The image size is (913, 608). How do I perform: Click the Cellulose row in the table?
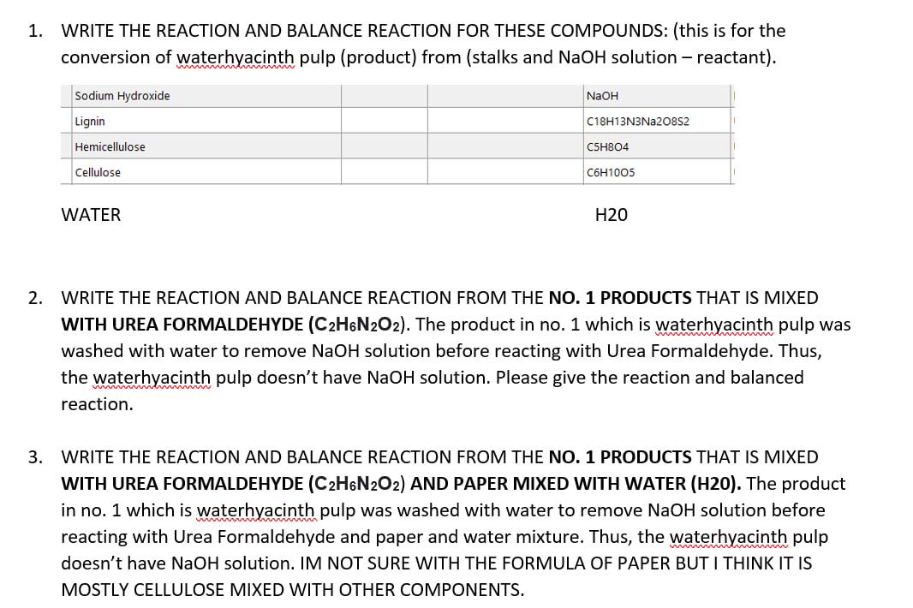point(97,172)
